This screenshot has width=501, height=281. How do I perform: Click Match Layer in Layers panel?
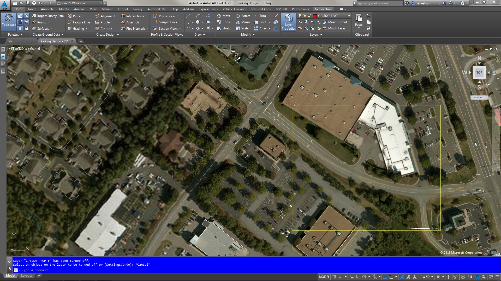(x=336, y=28)
